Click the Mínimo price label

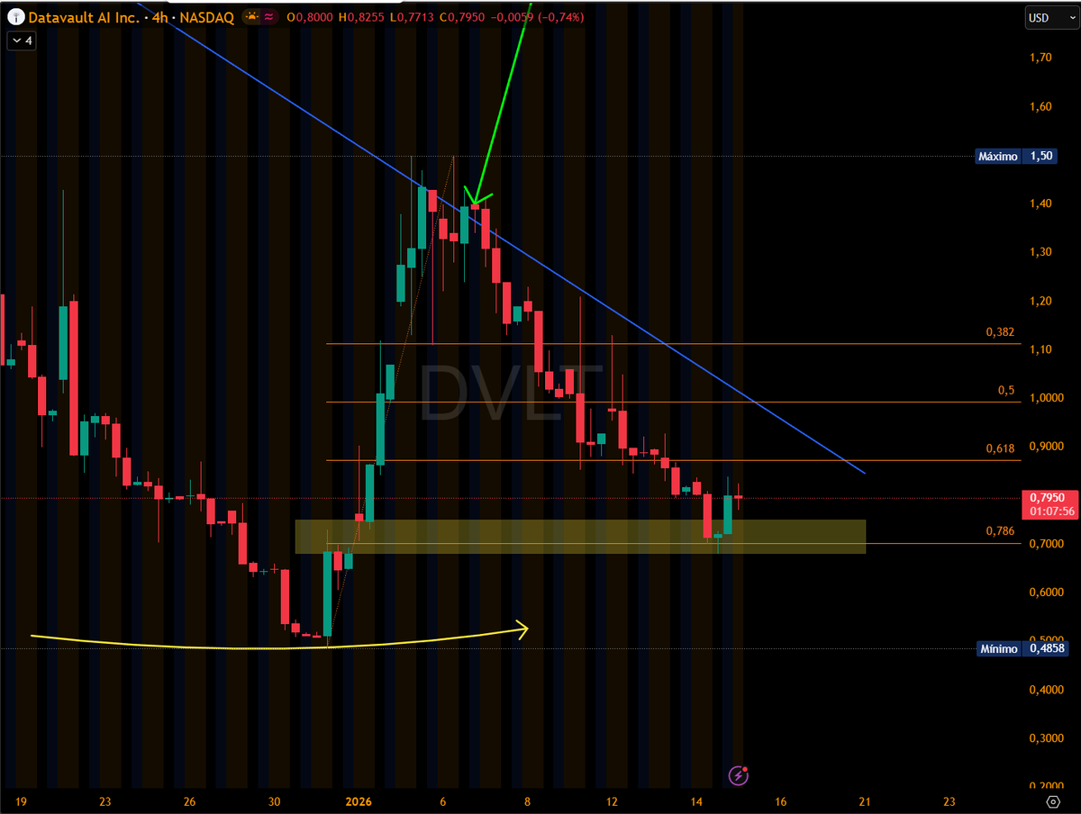(x=998, y=648)
